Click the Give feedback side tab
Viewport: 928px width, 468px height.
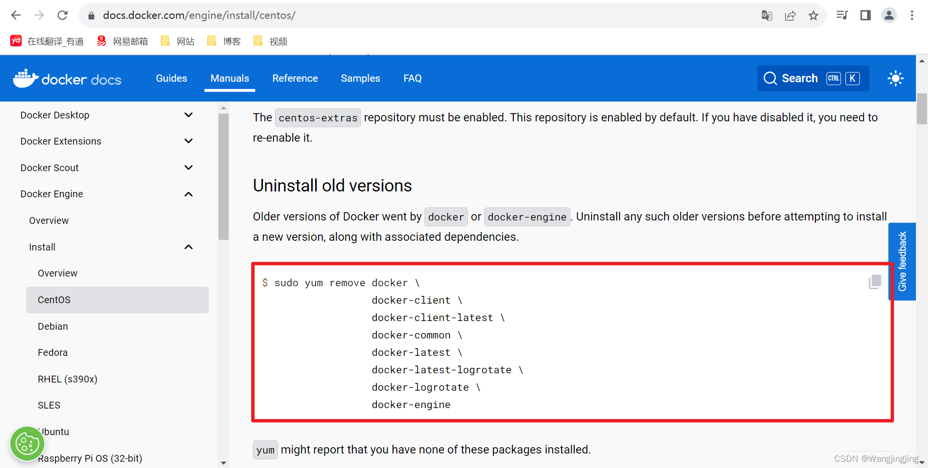point(902,262)
